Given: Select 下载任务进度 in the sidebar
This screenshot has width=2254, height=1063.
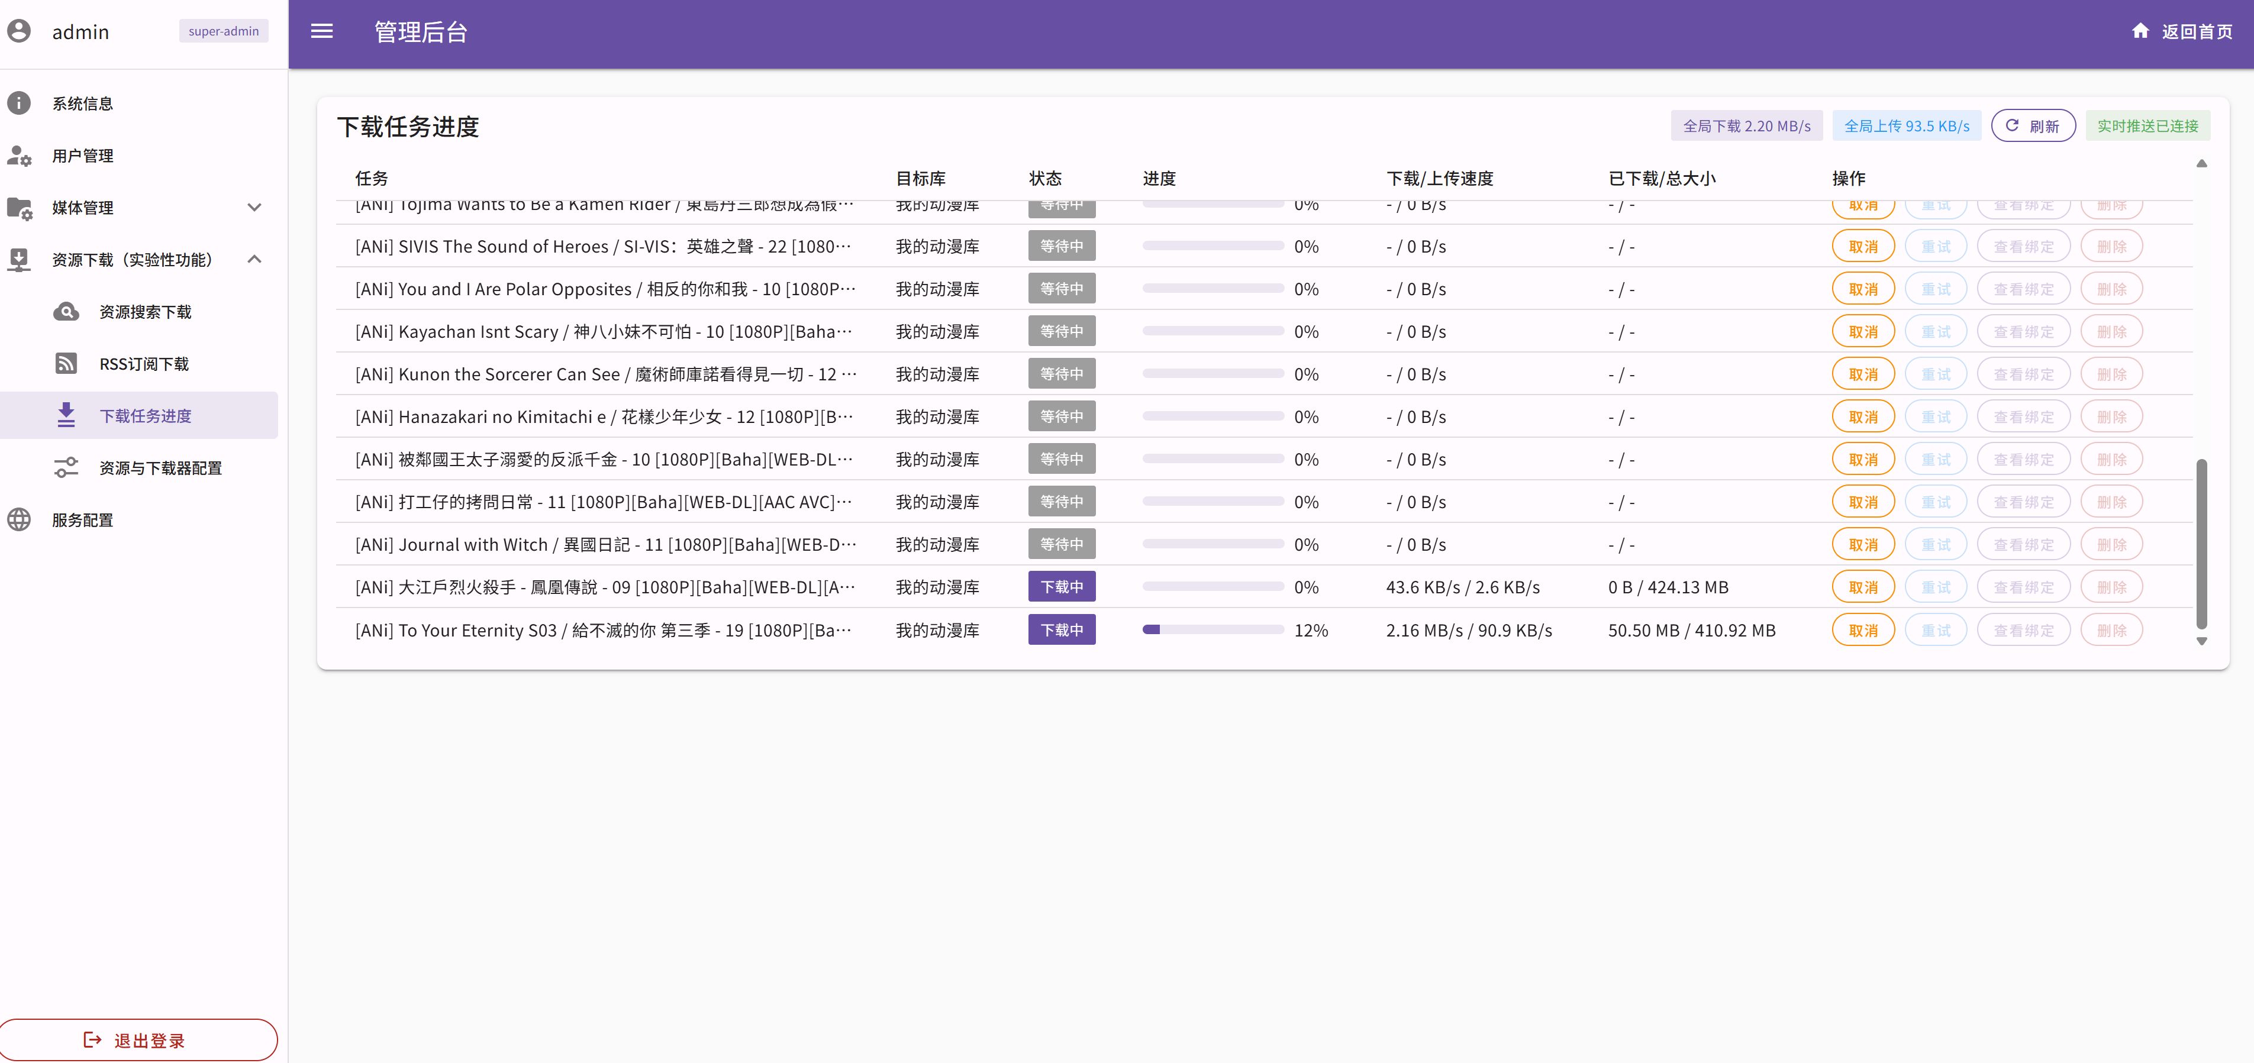Looking at the screenshot, I should (x=145, y=416).
